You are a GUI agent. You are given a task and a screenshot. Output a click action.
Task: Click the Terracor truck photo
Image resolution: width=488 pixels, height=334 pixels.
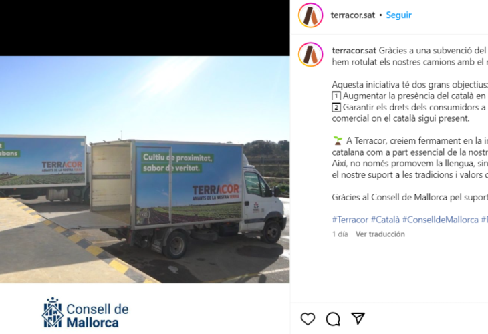(144, 170)
